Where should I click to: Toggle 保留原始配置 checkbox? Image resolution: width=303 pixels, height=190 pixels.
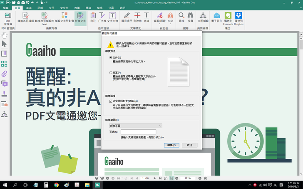point(110,101)
